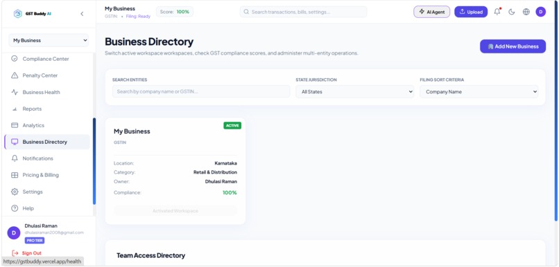
Task: Click the Add New Business button
Action: [x=513, y=46]
